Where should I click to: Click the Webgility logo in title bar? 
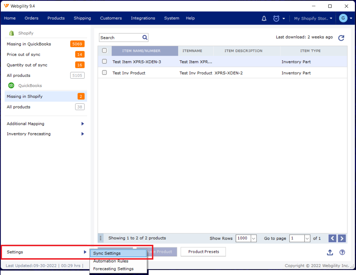click(x=6, y=6)
